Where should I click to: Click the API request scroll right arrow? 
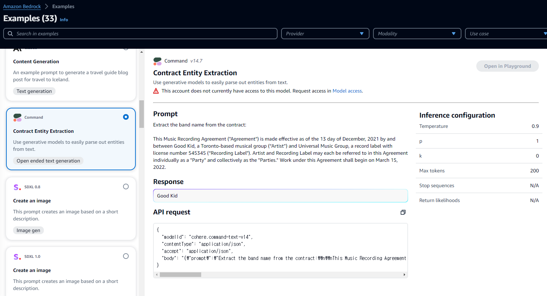click(405, 275)
